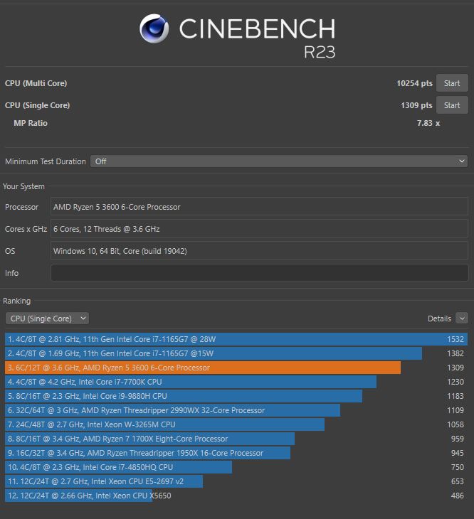Viewport: 474px width, 519px height.
Task: Select ranking row 2 i7-1165G7 @15W
Action: point(236,353)
